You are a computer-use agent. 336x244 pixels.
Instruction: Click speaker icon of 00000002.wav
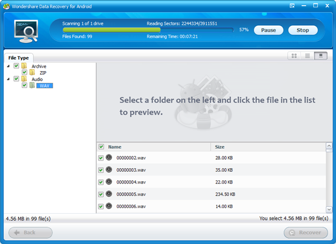point(109,157)
